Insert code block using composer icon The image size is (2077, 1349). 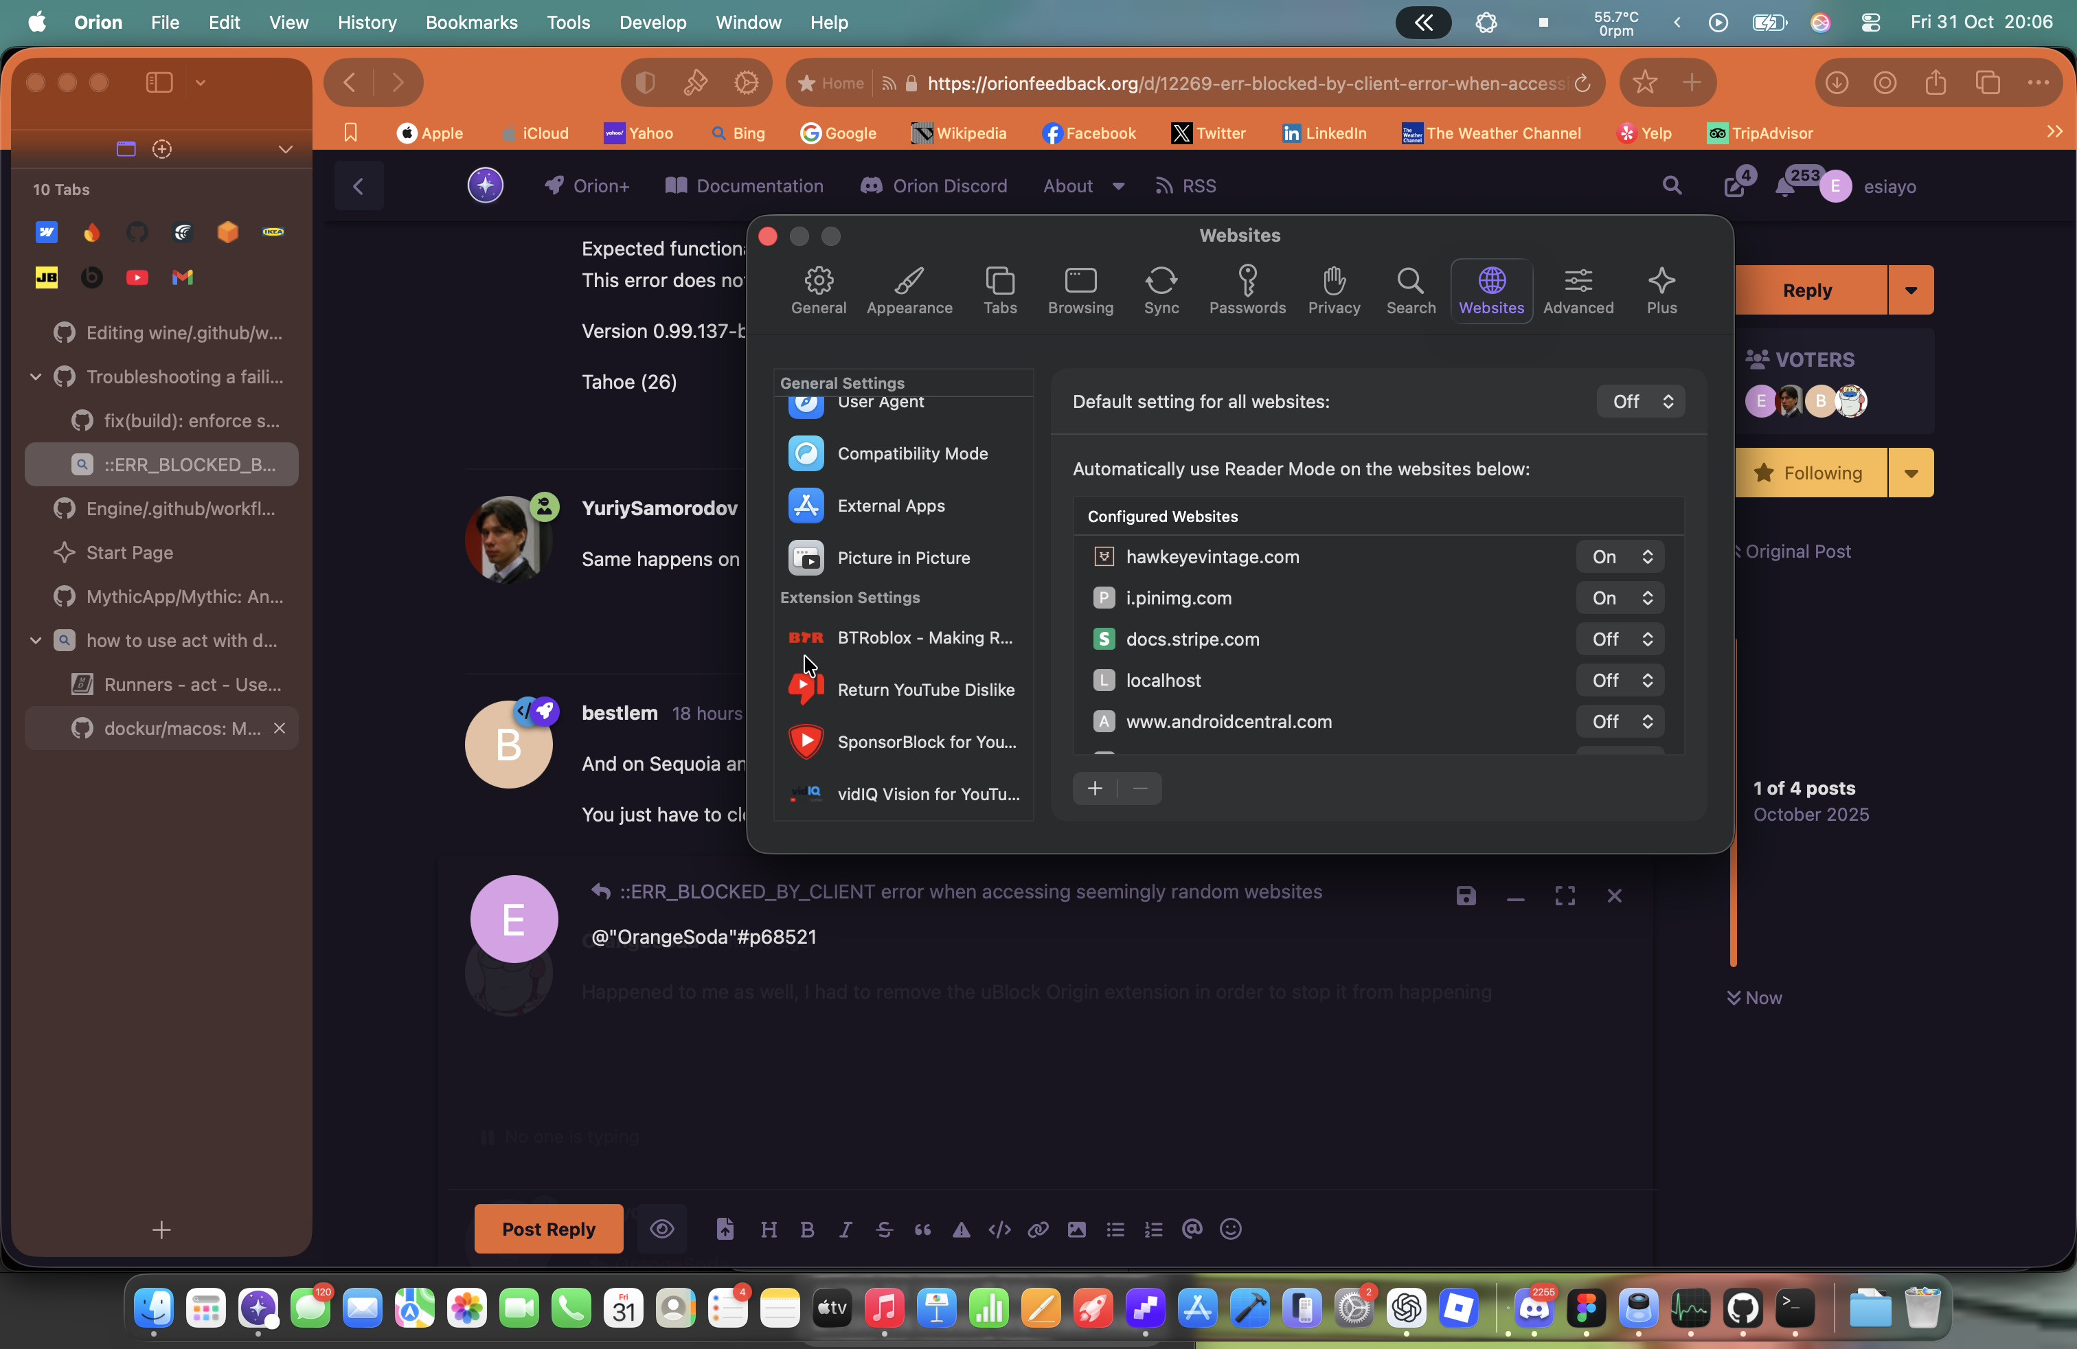999,1229
